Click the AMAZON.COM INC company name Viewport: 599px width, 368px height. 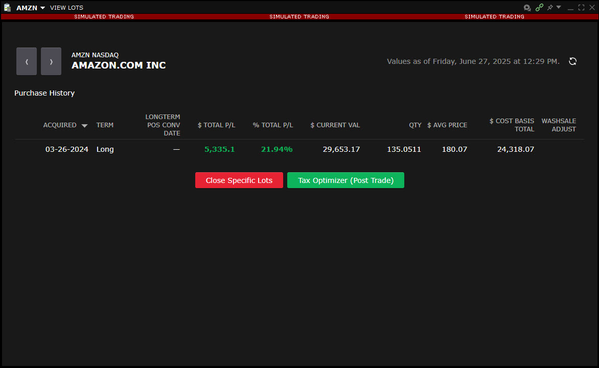pyautogui.click(x=119, y=65)
